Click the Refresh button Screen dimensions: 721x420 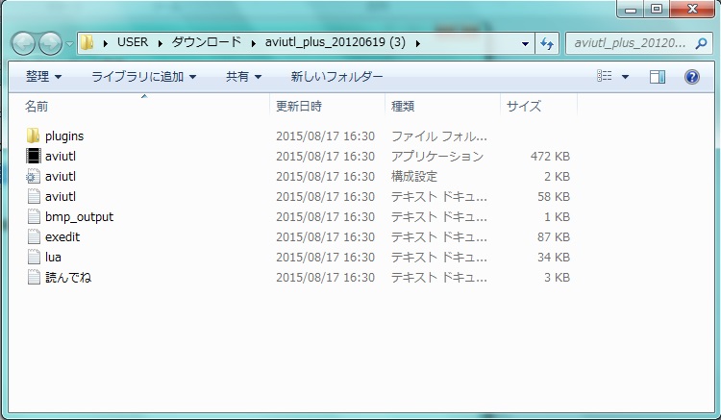tap(547, 43)
